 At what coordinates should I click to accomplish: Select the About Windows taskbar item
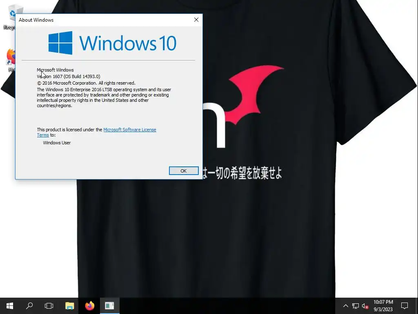coord(109,306)
